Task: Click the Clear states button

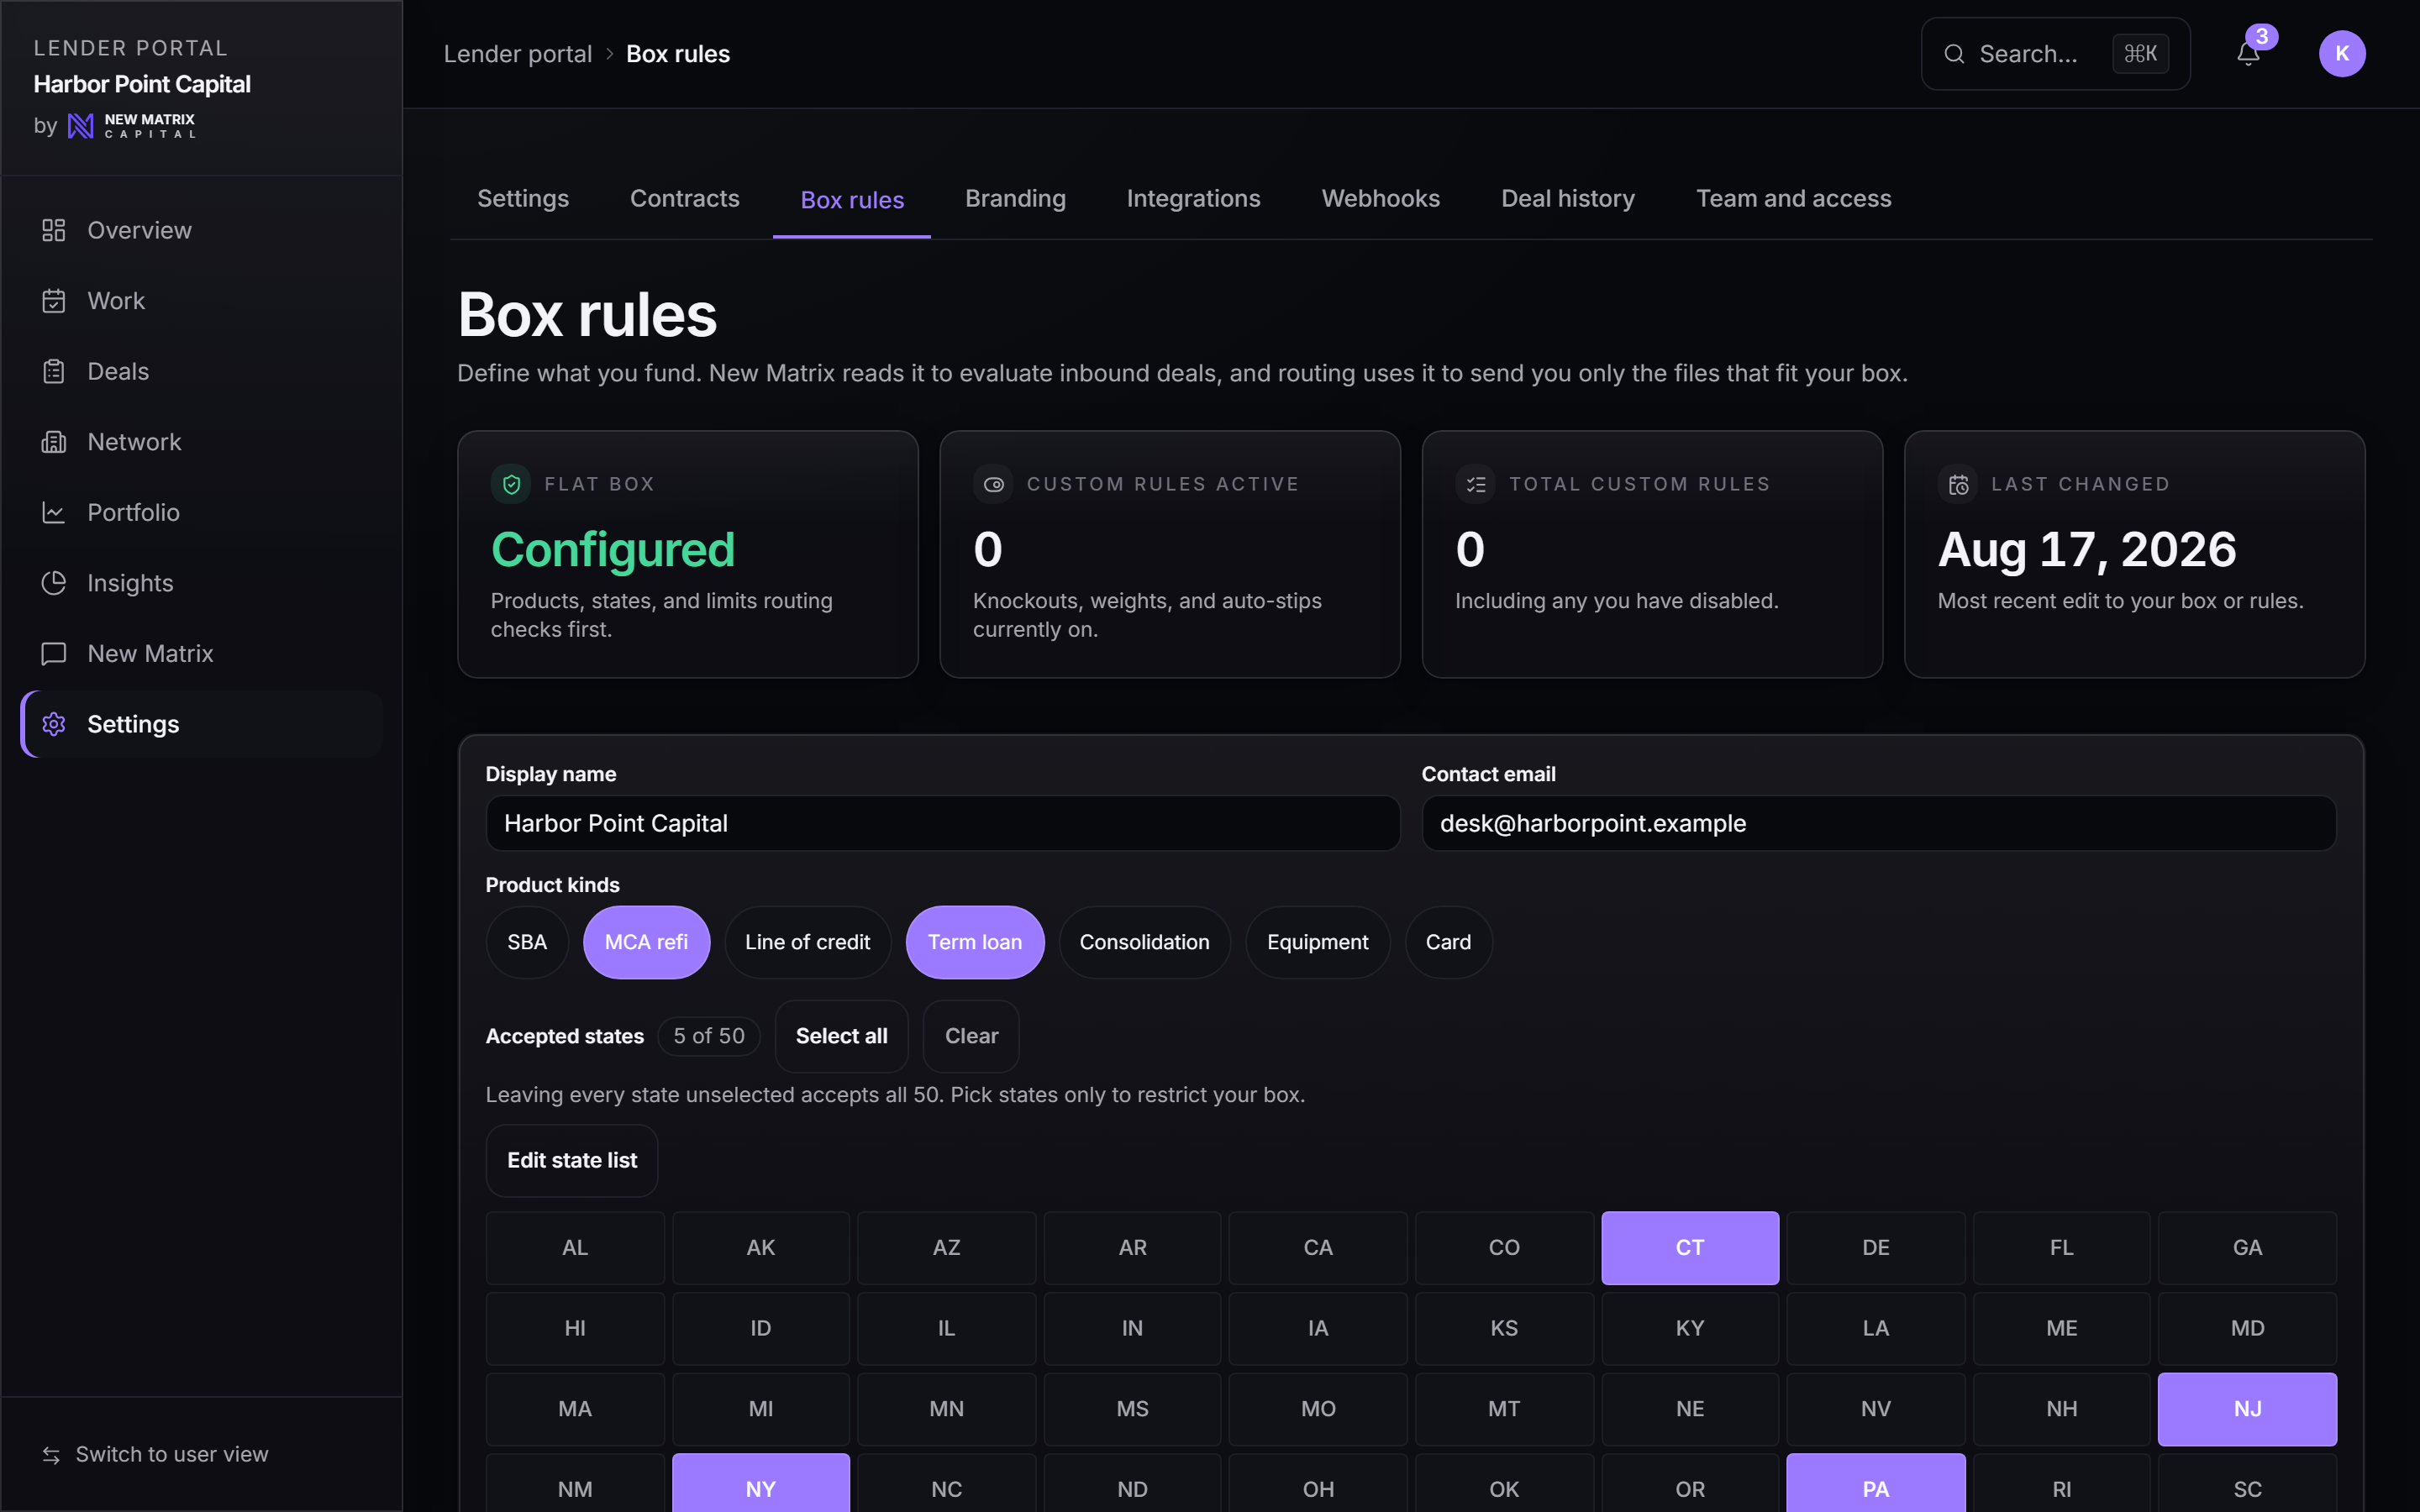Action: pyautogui.click(x=971, y=1036)
